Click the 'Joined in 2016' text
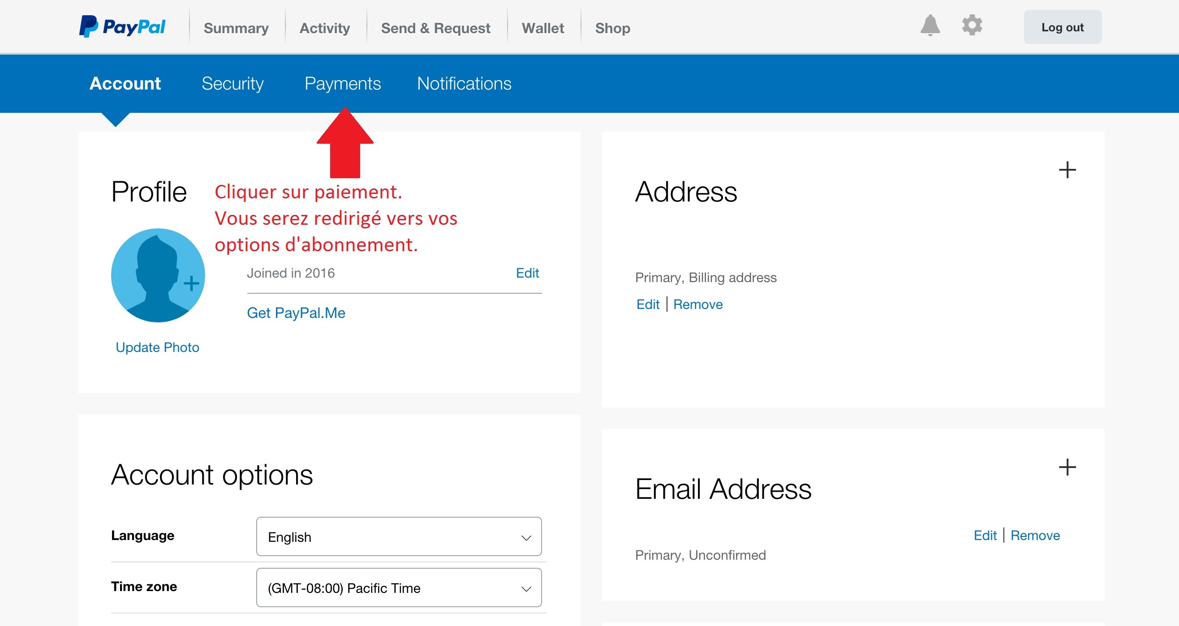The height and width of the screenshot is (626, 1179). pos(291,273)
